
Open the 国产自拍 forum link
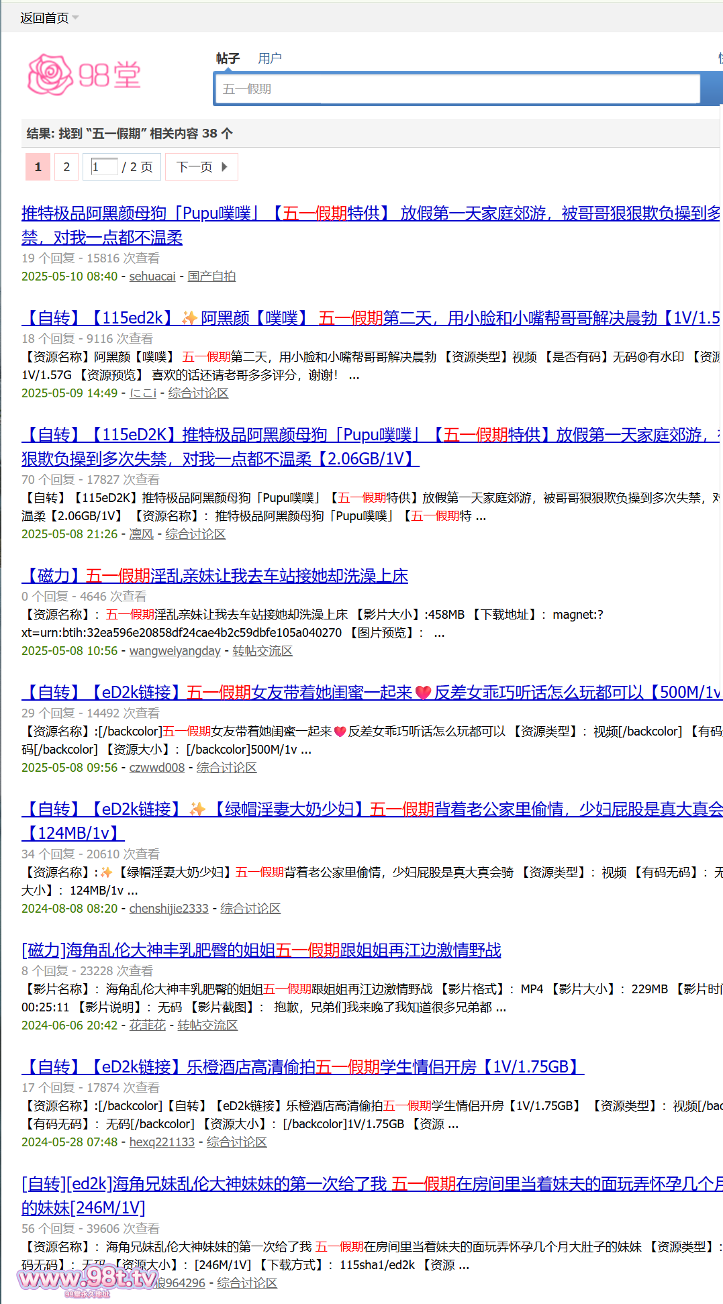click(x=211, y=277)
